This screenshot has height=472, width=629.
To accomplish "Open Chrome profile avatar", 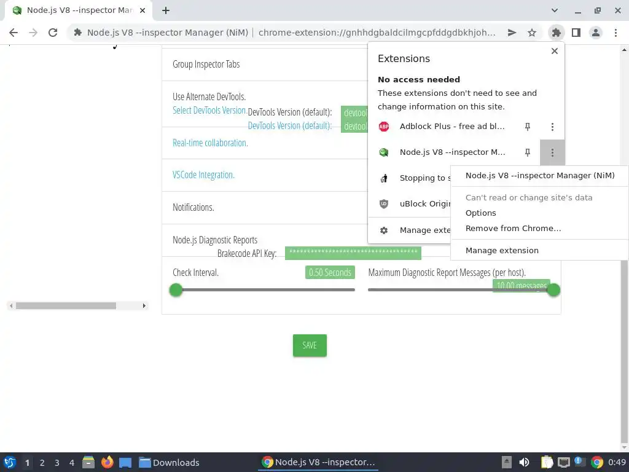I will point(596,33).
